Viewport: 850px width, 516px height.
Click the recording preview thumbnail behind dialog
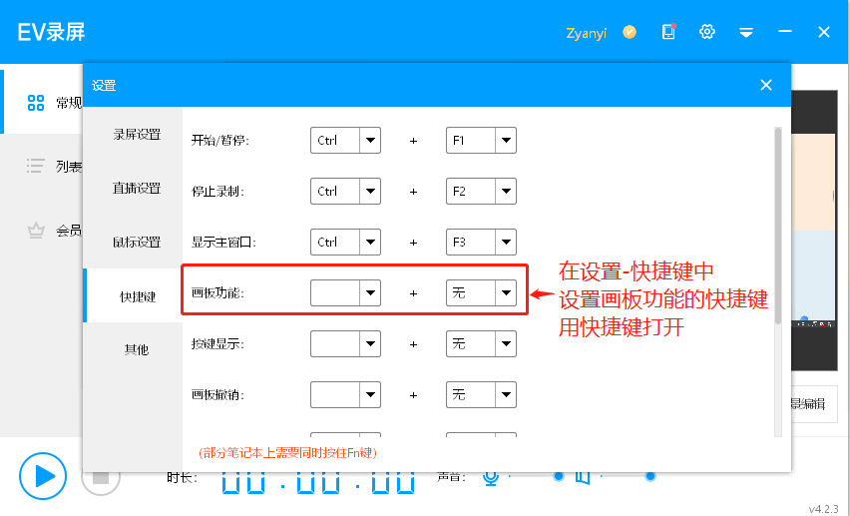[815, 231]
